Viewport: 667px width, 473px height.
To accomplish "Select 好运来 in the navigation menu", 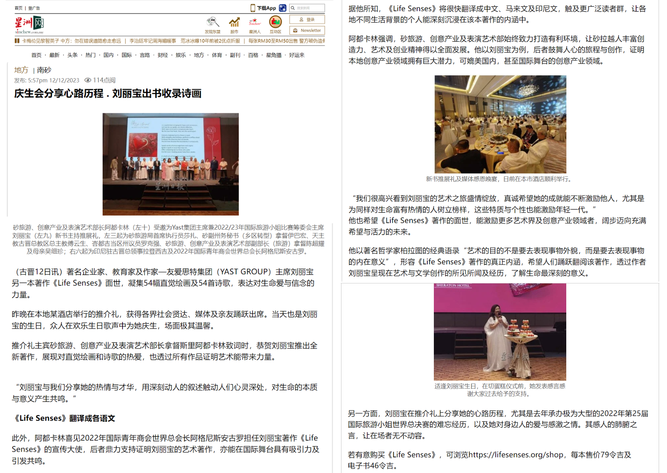I will (x=297, y=55).
